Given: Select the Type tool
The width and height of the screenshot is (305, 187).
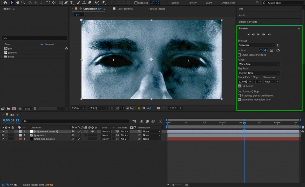Looking at the screenshot, I should pos(72,3).
